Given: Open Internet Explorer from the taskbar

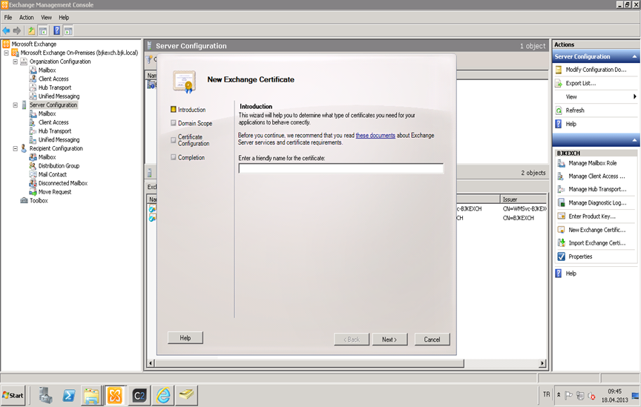Looking at the screenshot, I should click(x=163, y=396).
